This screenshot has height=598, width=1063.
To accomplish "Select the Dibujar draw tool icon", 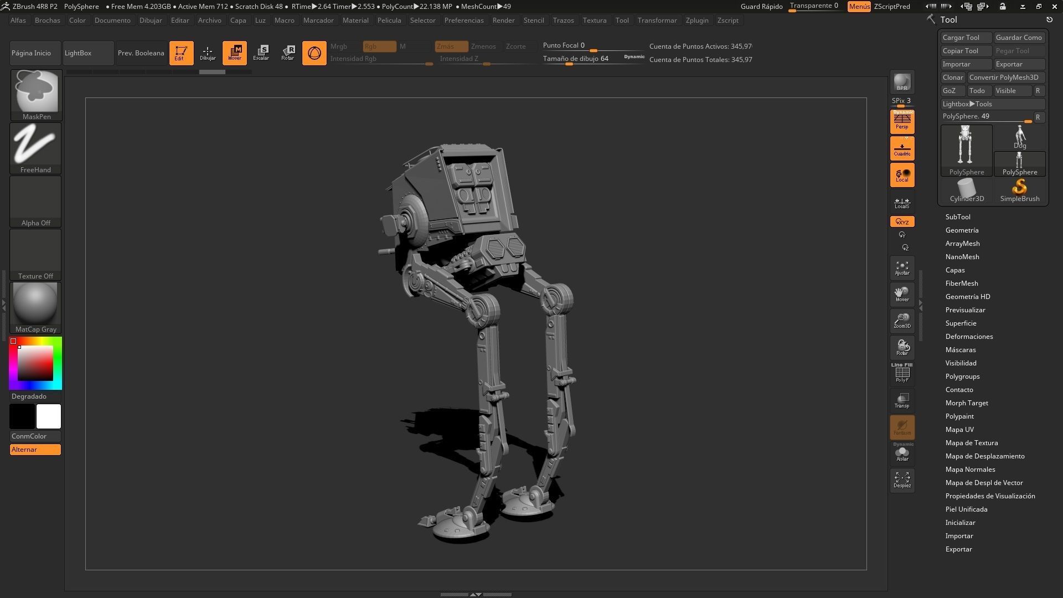I will pos(208,53).
